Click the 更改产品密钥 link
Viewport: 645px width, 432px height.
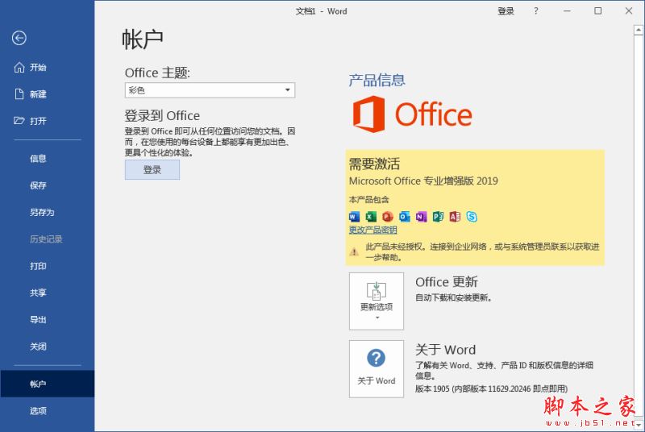coord(372,231)
